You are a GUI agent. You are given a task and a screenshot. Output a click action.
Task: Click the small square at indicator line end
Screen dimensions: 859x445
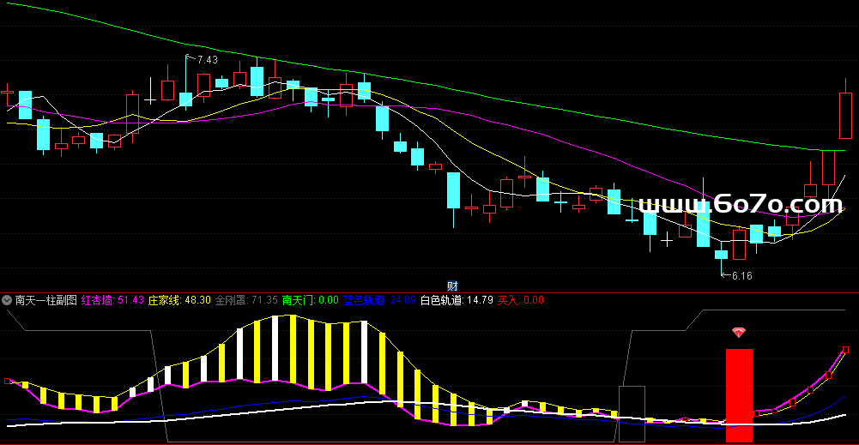pyautogui.click(x=846, y=349)
